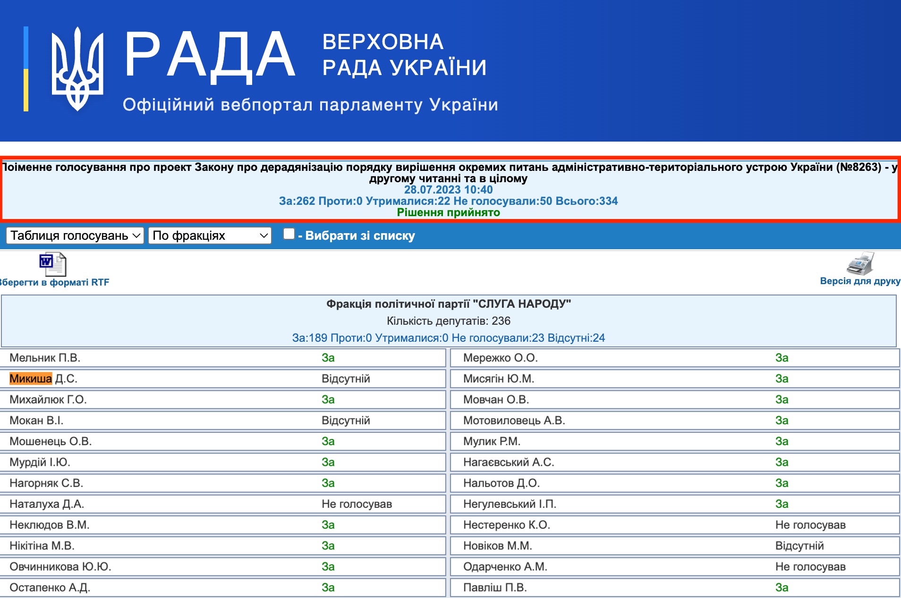This screenshot has height=598, width=901.
Task: Click the highlighted name 'Микиша Д.С.'
Action: coord(43,379)
